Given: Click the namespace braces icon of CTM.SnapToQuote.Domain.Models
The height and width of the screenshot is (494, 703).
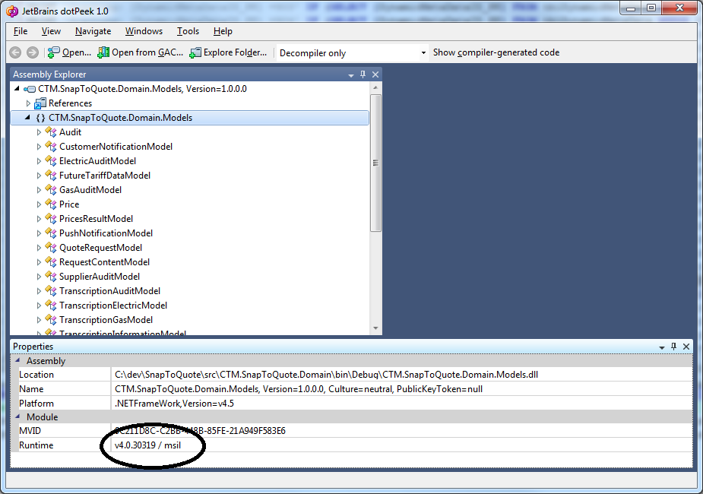Looking at the screenshot, I should [x=40, y=118].
